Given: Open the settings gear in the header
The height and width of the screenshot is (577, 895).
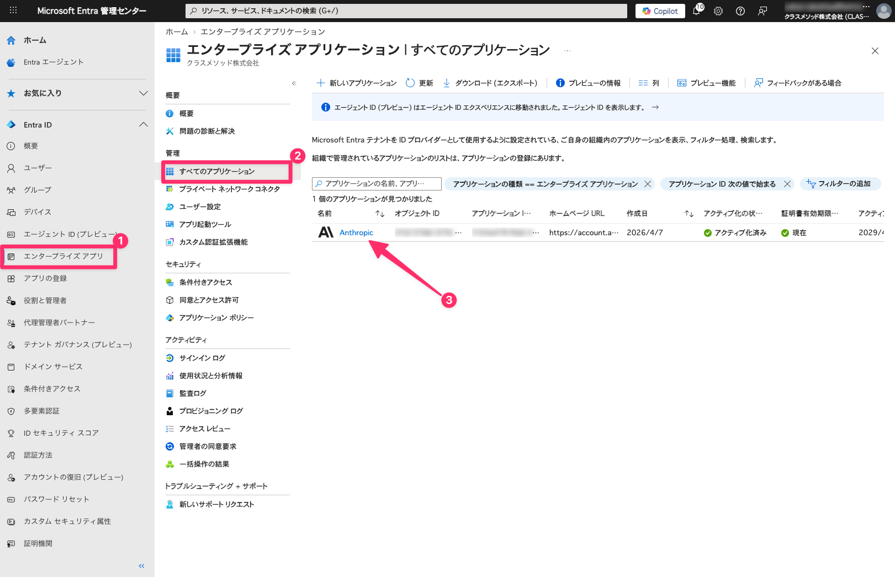Looking at the screenshot, I should point(718,11).
